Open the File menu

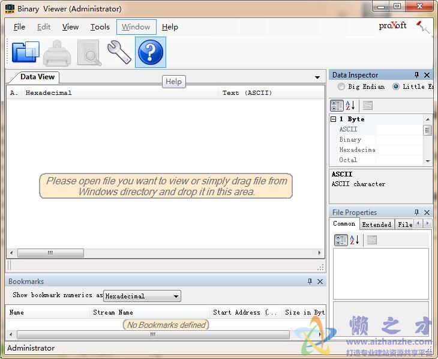19,27
